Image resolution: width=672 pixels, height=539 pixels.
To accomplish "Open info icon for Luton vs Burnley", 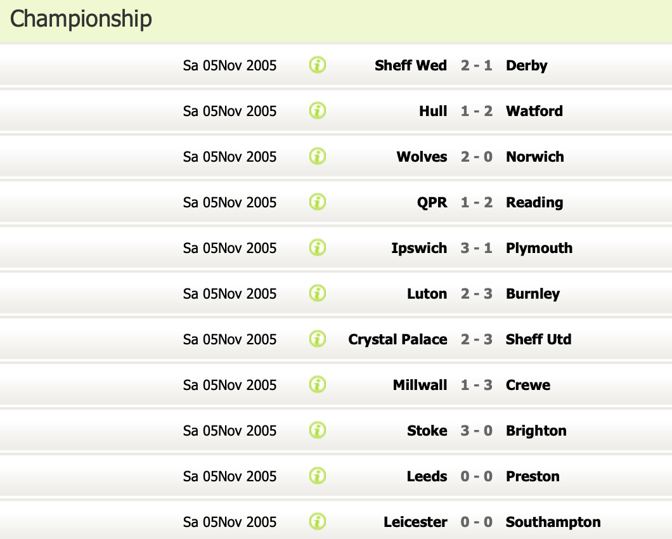I will tap(318, 294).
